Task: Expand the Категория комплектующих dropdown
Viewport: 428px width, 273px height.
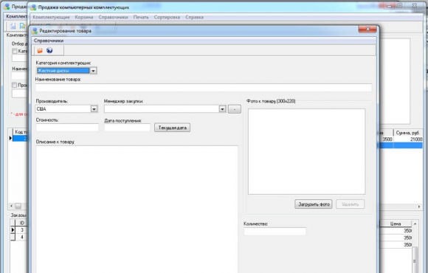Action: point(93,71)
